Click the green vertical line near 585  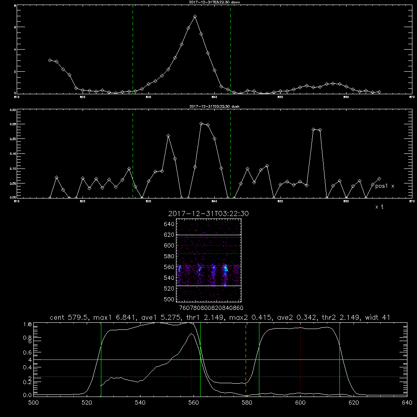tap(259, 359)
